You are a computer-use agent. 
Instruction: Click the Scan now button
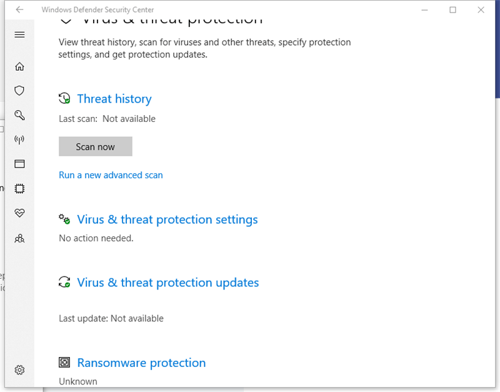(96, 146)
